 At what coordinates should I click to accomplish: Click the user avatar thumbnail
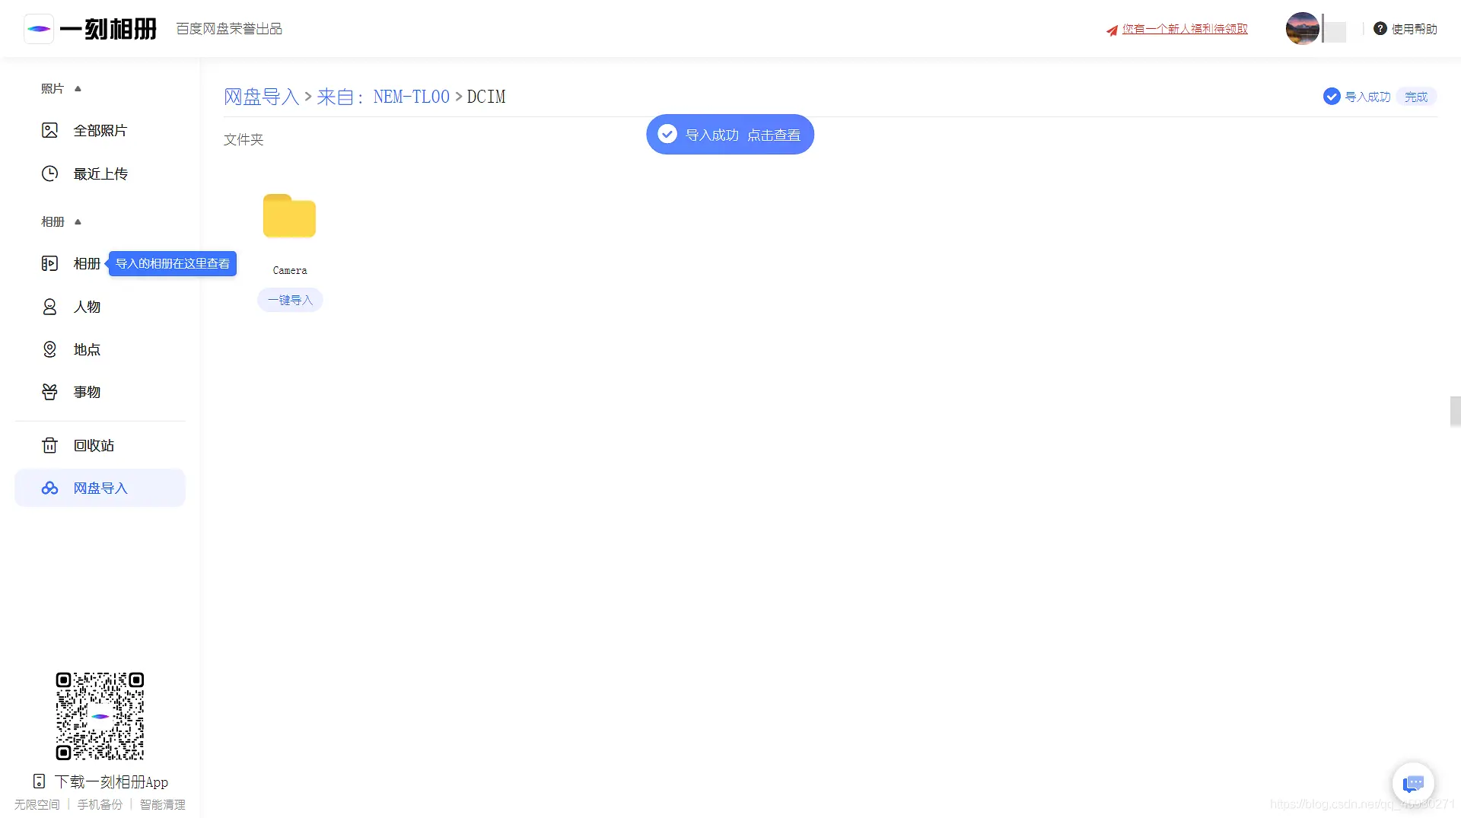(1302, 28)
